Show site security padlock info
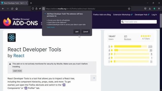 tap(36, 9)
